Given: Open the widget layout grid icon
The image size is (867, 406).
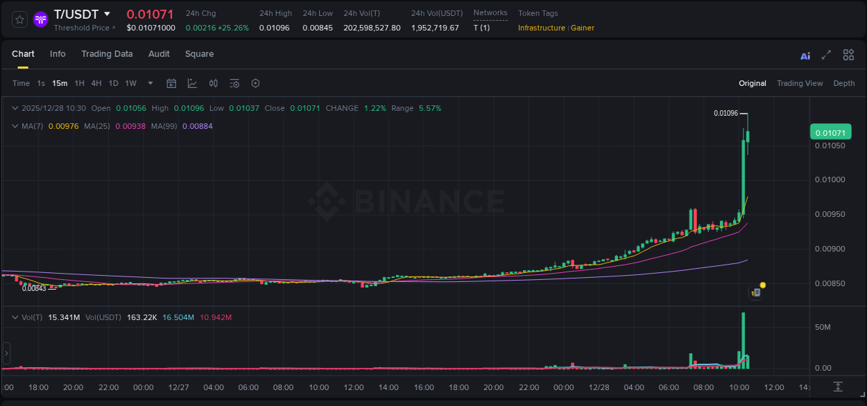Looking at the screenshot, I should pyautogui.click(x=848, y=54).
